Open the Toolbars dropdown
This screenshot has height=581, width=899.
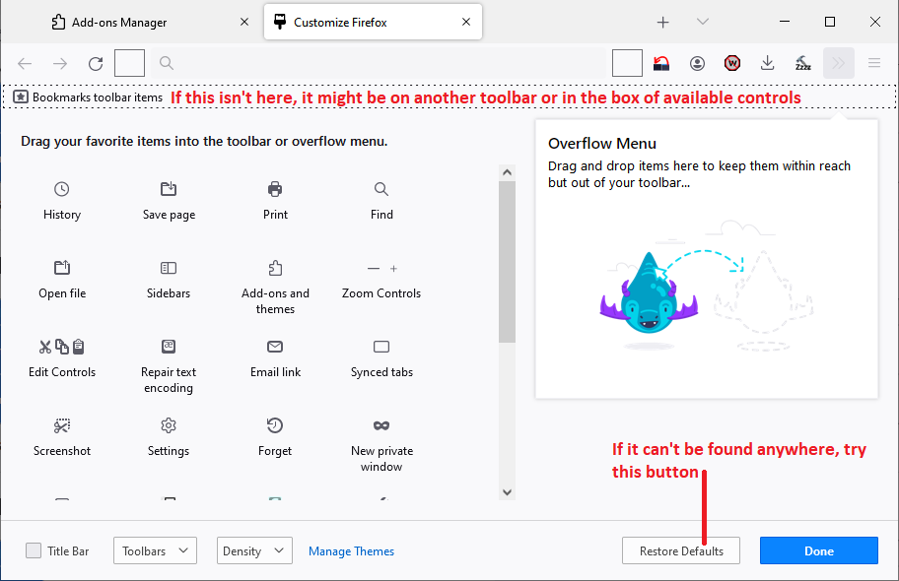(x=156, y=550)
